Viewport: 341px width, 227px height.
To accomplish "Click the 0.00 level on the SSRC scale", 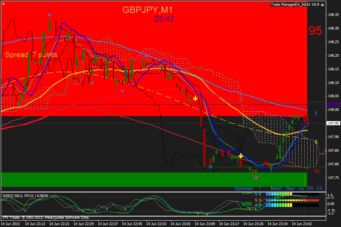I will click(330, 204).
